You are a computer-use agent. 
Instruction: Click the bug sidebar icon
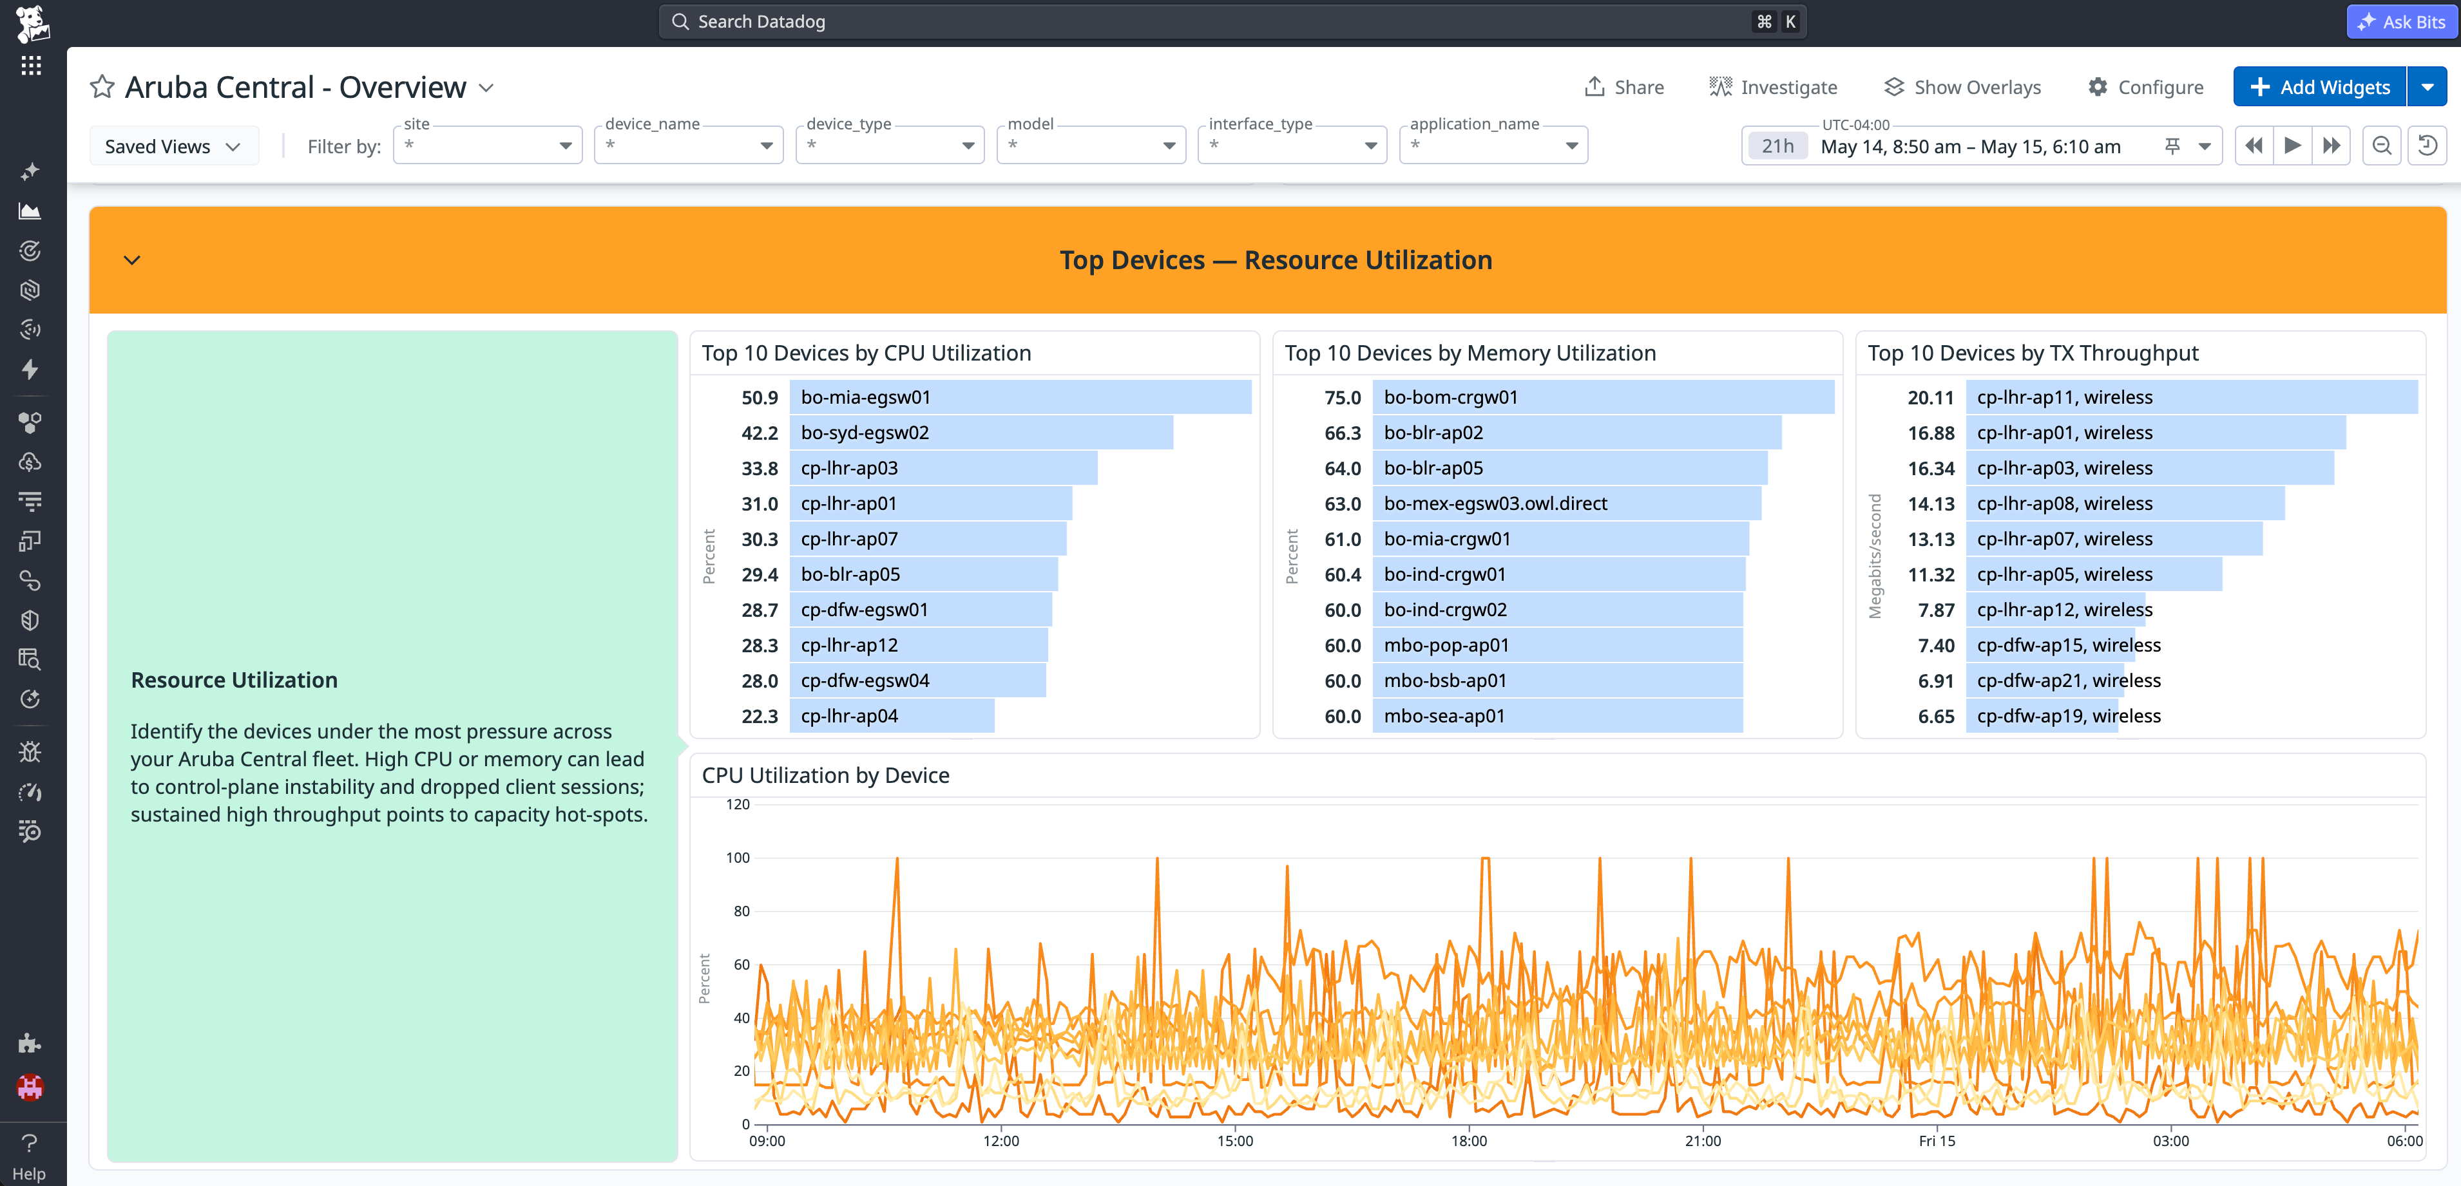coord(30,753)
